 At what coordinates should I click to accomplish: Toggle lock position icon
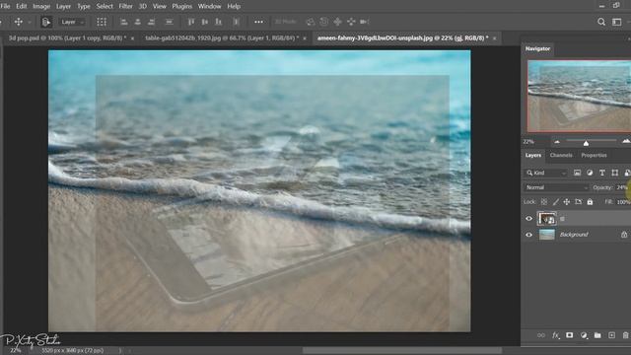coord(567,202)
